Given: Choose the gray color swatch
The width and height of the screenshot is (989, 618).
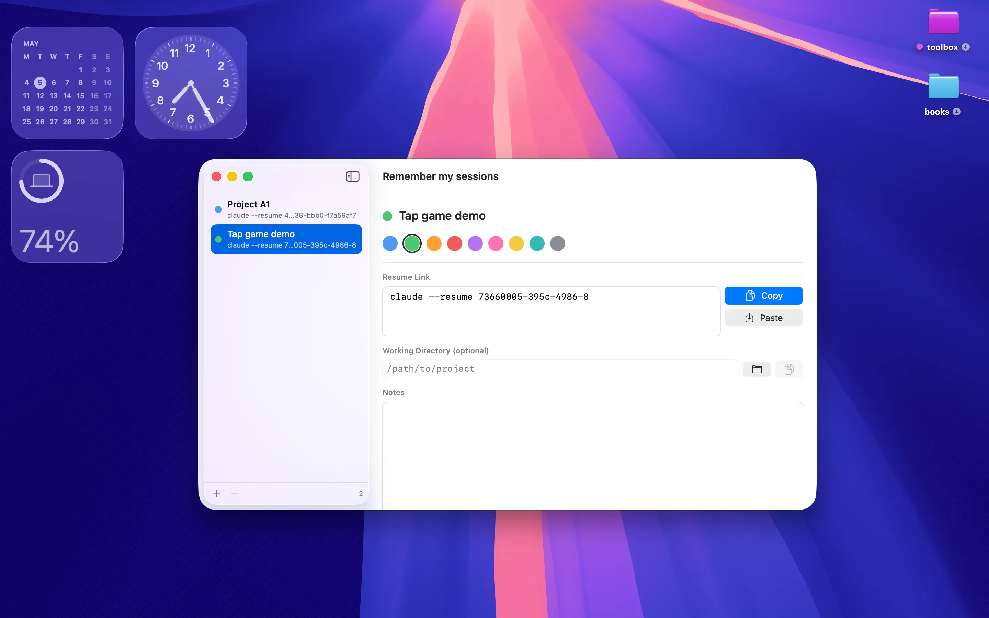Looking at the screenshot, I should pos(557,244).
